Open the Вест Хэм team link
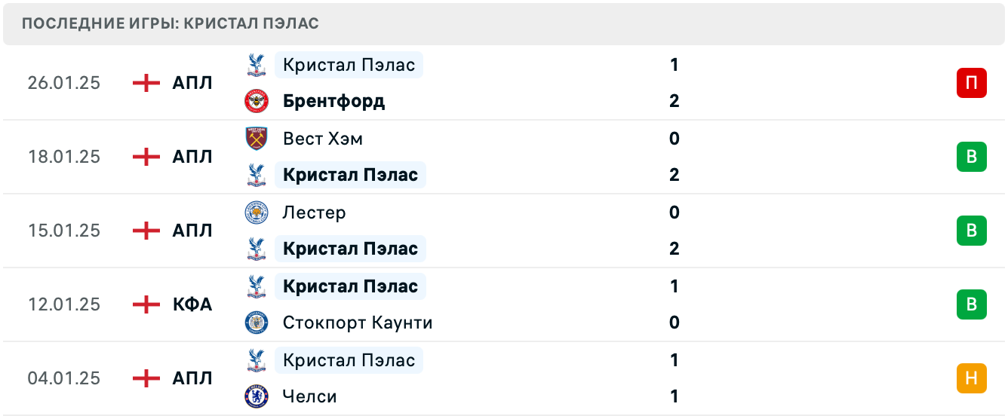Viewport: 1008px width, 416px height. (x=323, y=139)
